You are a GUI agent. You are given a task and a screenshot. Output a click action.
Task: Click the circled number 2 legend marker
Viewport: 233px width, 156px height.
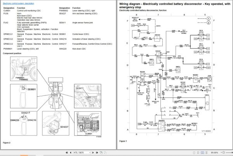(x=209, y=23)
